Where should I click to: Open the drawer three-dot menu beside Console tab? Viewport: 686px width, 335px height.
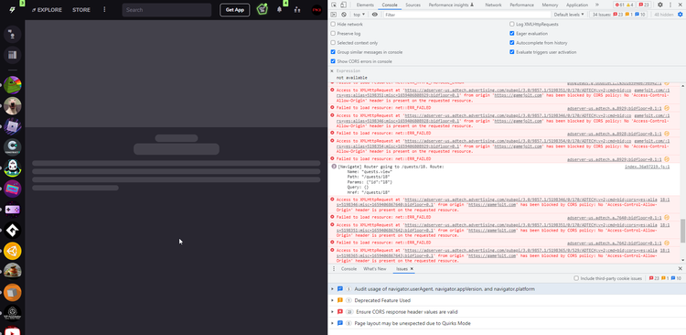tap(334, 269)
